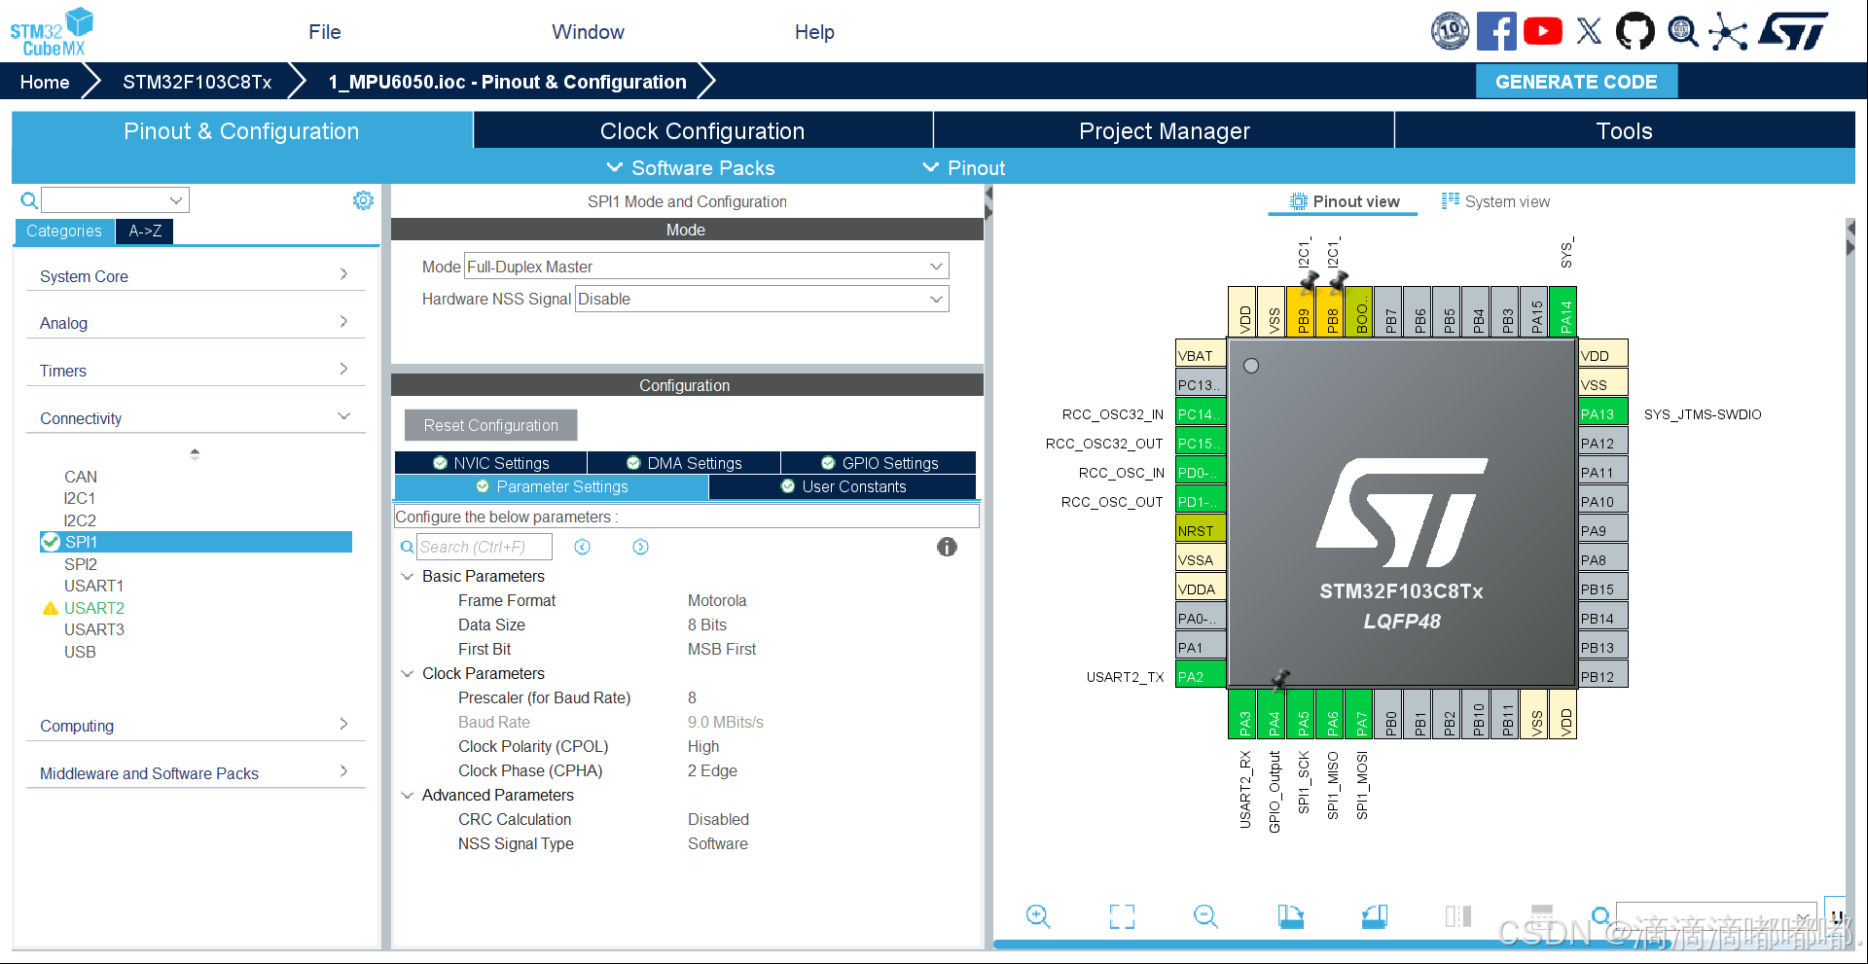Open GPIO Settings tab
Screen dimensions: 1868x964
(x=880, y=463)
